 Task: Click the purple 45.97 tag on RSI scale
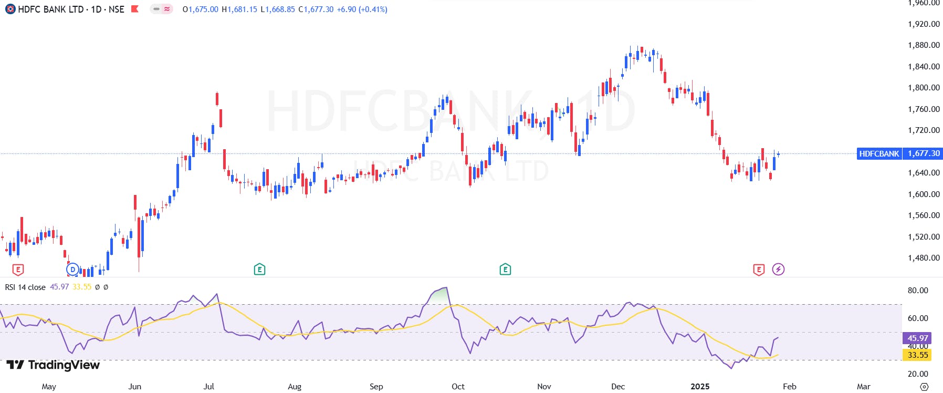point(917,338)
